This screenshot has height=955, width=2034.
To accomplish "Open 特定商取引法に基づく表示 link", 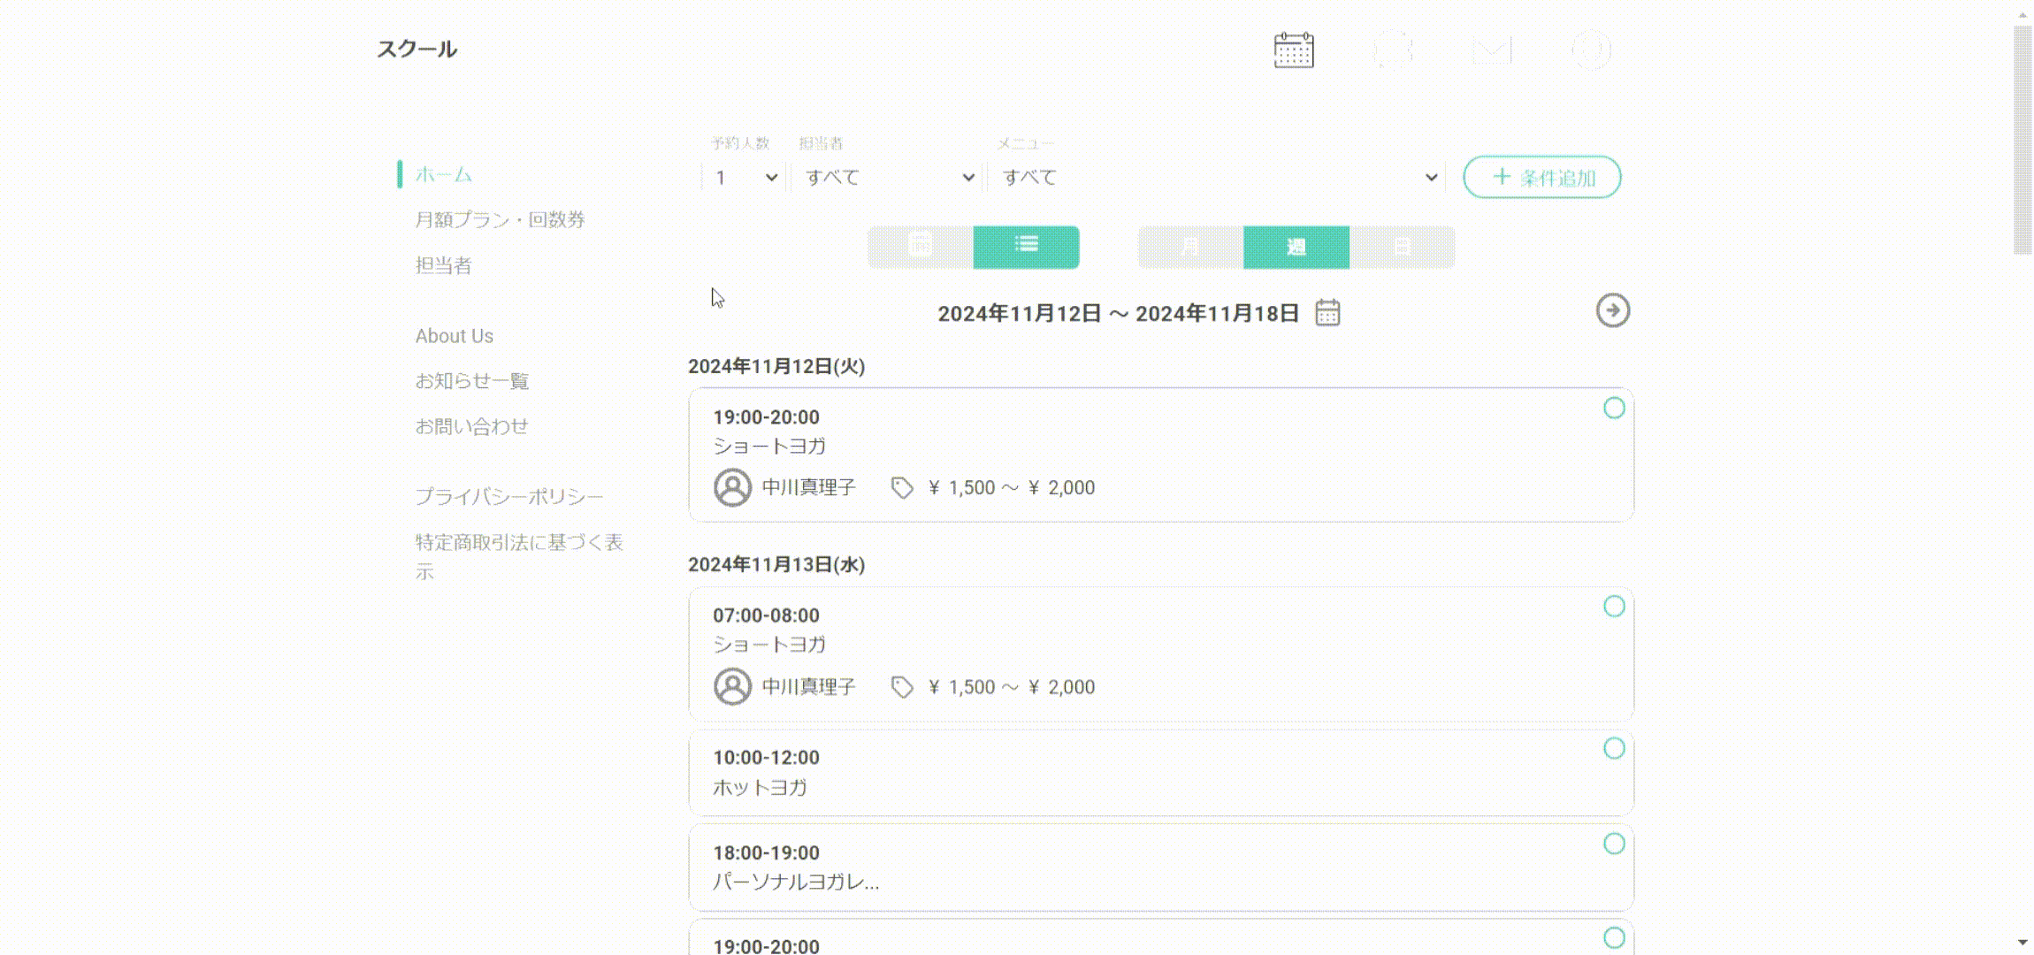I will [520, 556].
